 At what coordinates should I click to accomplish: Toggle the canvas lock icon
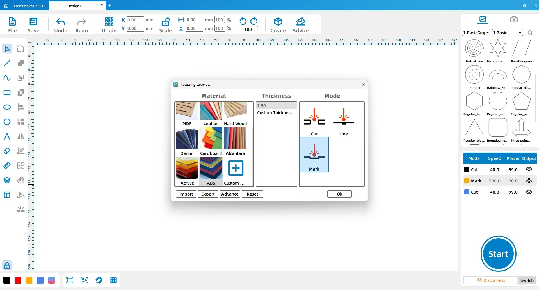[7, 265]
